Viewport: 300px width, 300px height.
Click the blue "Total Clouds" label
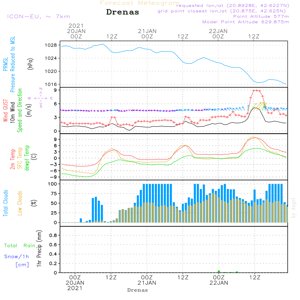(x=5, y=203)
